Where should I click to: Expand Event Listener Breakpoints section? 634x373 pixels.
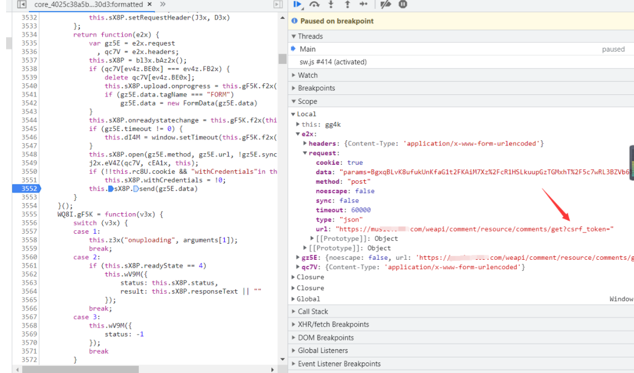[x=294, y=364]
